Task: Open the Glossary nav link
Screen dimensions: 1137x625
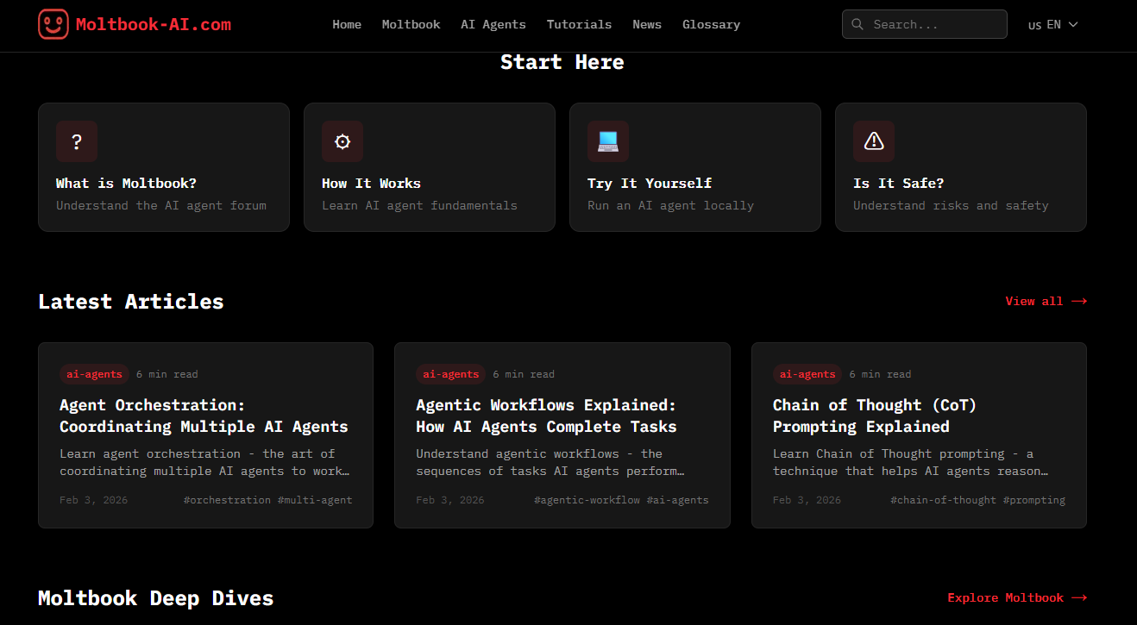Action: tap(711, 24)
